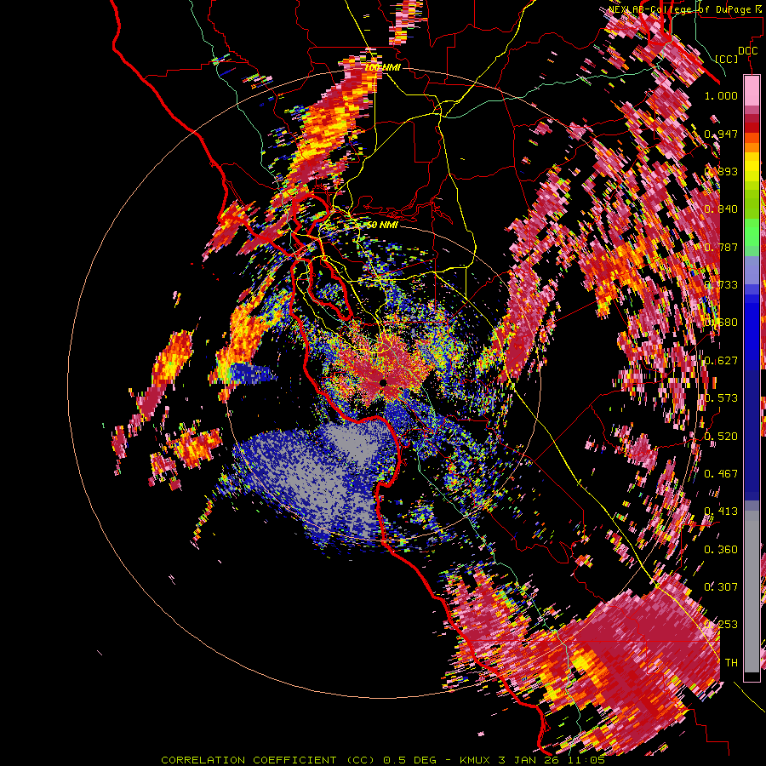Screen dimensions: 766x766
Task: Click the light pink swatch atop the color bar
Action: pyautogui.click(x=752, y=90)
